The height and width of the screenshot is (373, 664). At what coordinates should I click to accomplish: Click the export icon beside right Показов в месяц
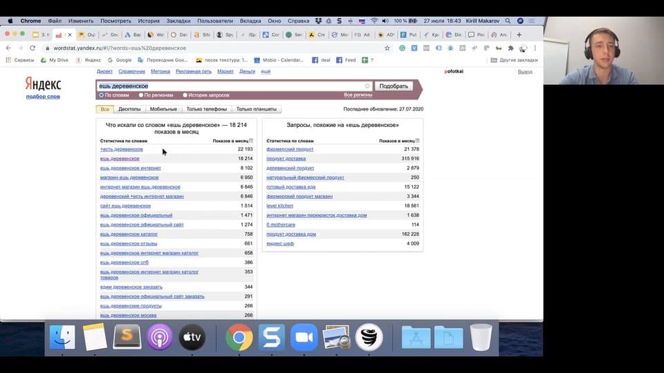(x=418, y=140)
